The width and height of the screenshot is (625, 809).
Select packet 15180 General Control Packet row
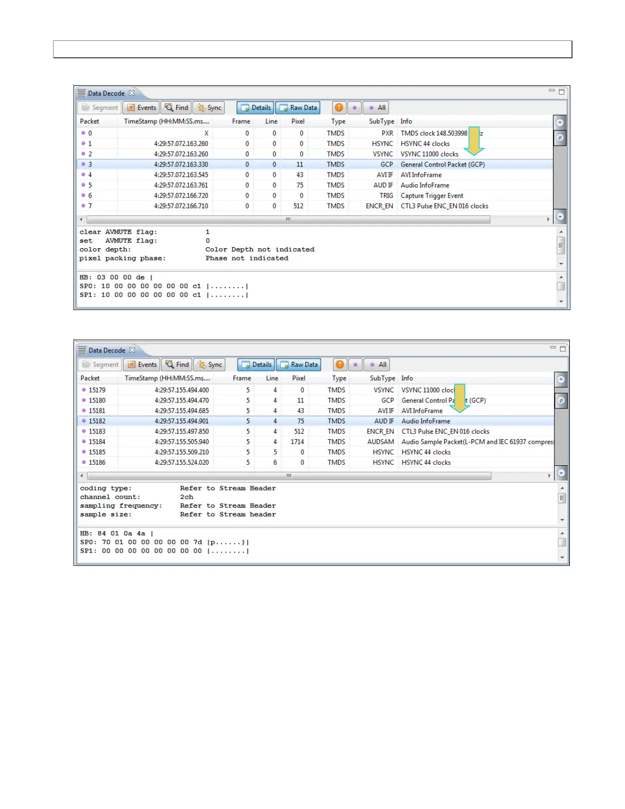pyautogui.click(x=316, y=400)
